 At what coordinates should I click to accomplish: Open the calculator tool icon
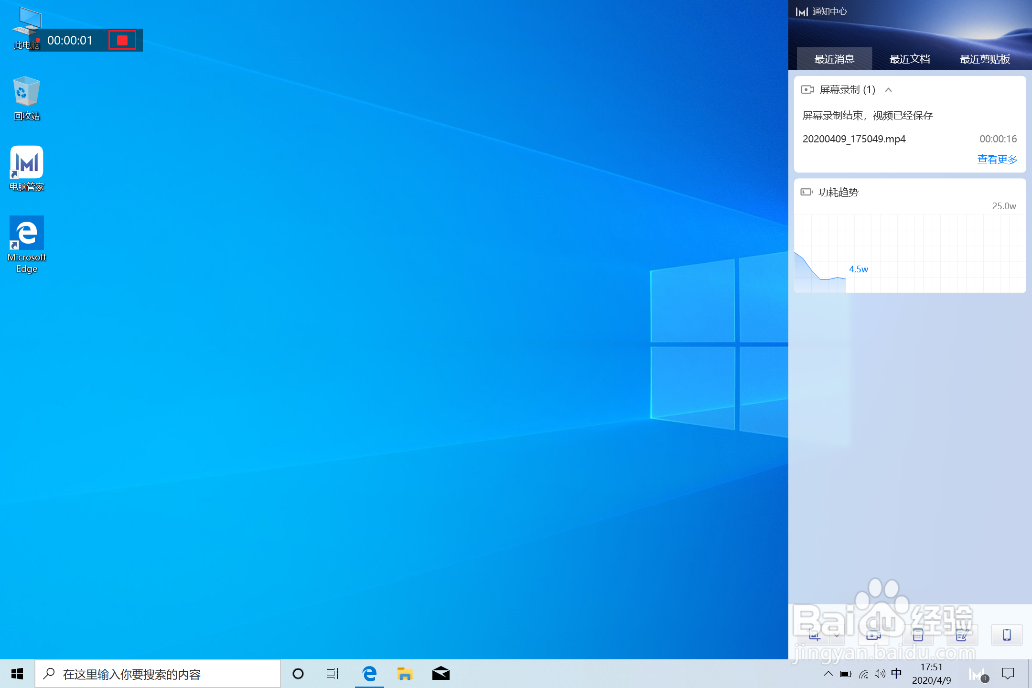pyautogui.click(x=918, y=635)
